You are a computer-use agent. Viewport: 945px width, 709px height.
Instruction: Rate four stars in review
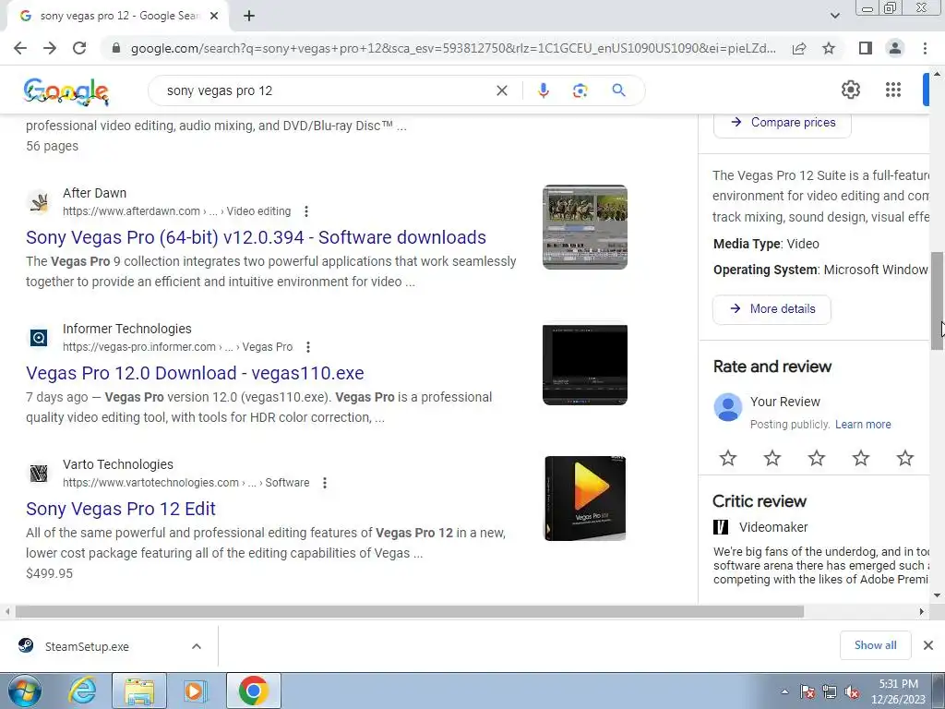pyautogui.click(x=861, y=458)
